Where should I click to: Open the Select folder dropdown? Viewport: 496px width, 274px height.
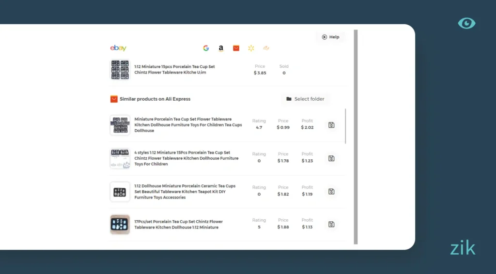(305, 99)
